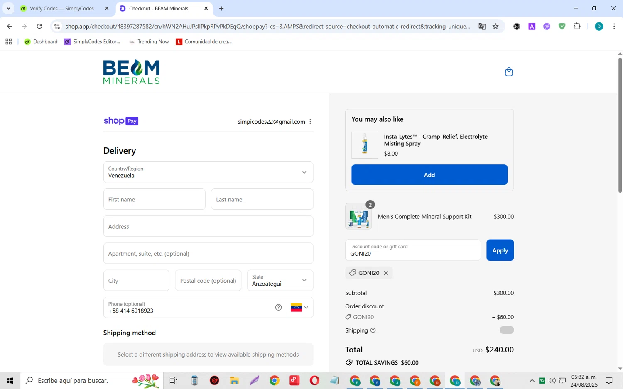This screenshot has width=623, height=389.
Task: Open the SimplyCodes Editor bookmark
Action: click(x=92, y=42)
